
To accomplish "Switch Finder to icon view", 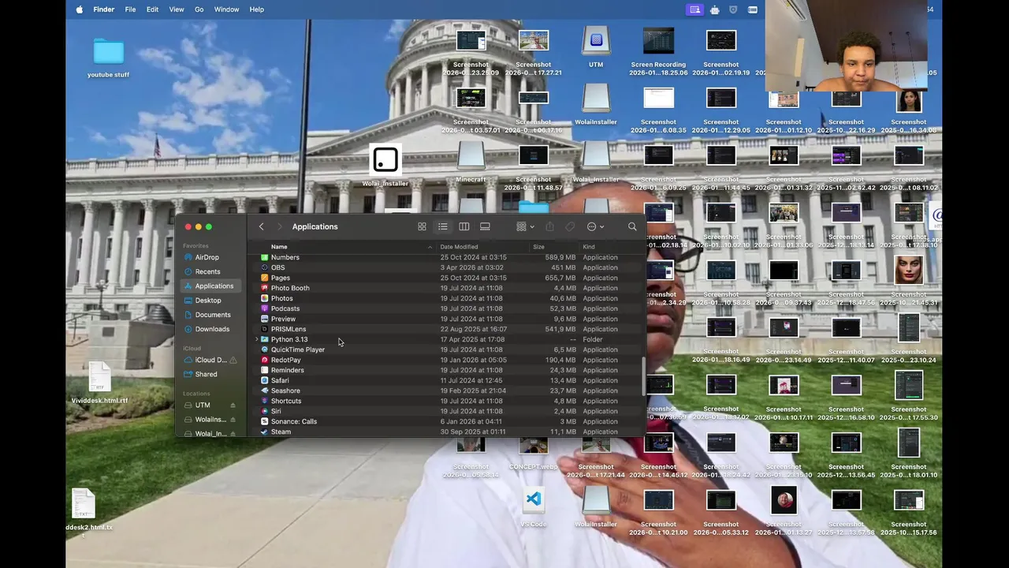I will [x=422, y=226].
